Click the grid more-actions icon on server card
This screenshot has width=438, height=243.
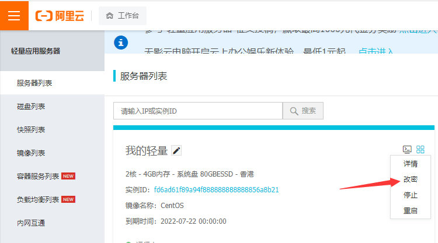coord(420,150)
